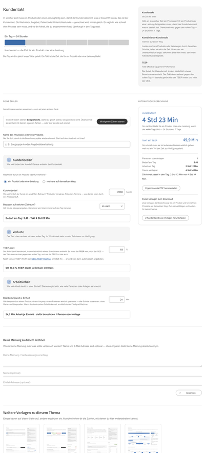Focus the Kundenbedarf quantity field showing 2000
The width and height of the screenshot is (205, 453).
117,192
